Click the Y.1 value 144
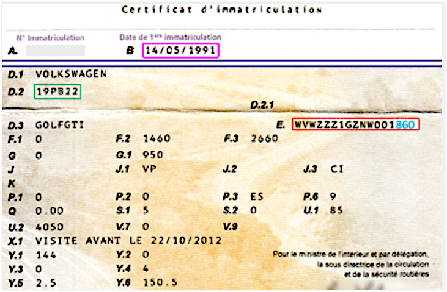The image size is (447, 292). pos(46,255)
